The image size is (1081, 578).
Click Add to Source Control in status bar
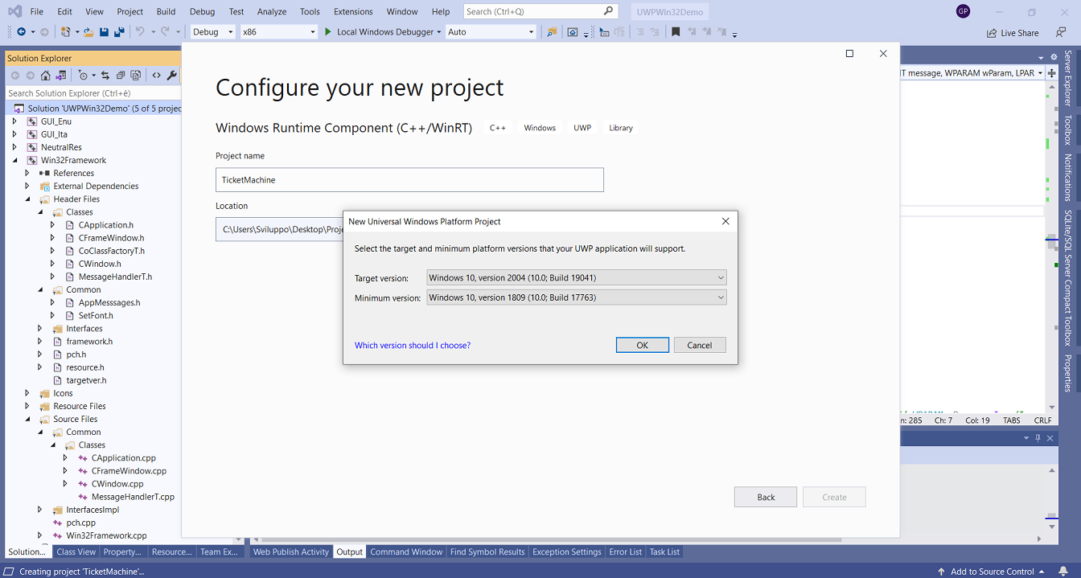coord(993,572)
